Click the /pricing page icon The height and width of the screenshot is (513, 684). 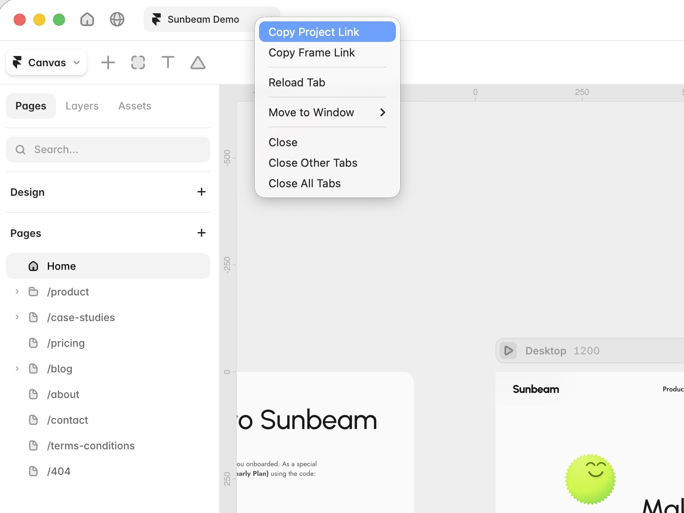click(x=33, y=343)
